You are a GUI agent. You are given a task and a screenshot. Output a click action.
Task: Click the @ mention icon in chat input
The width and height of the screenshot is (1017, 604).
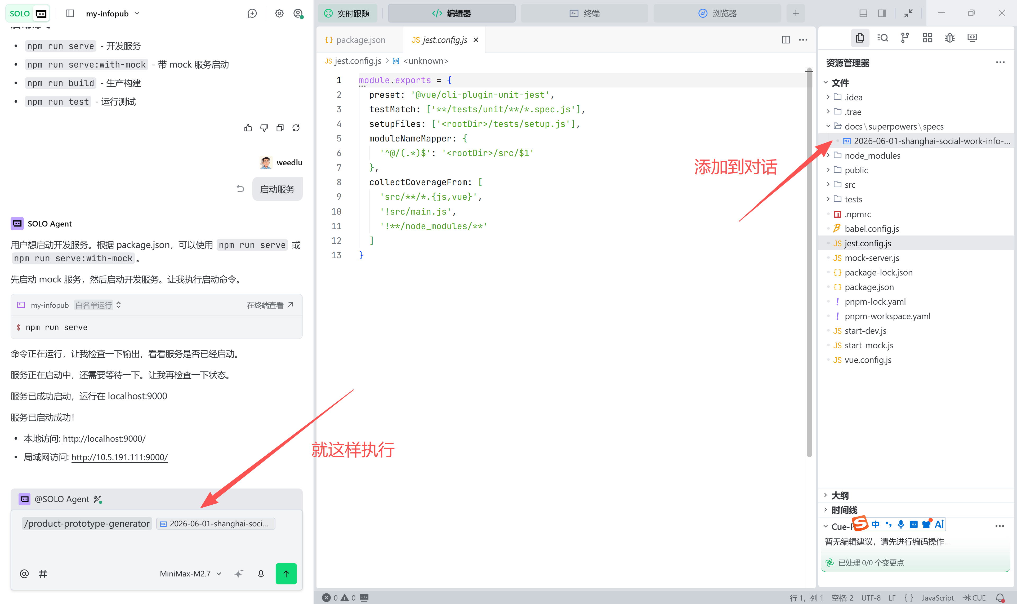24,574
